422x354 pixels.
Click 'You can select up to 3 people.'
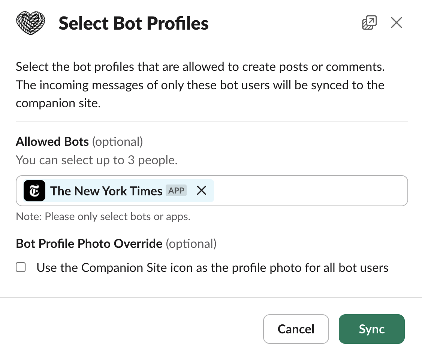97,160
